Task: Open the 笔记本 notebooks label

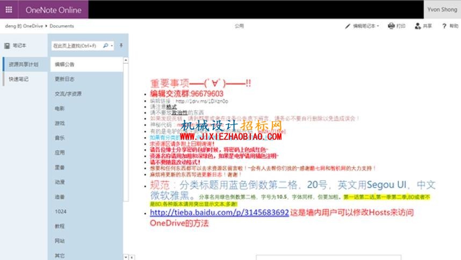Action: coord(19,46)
